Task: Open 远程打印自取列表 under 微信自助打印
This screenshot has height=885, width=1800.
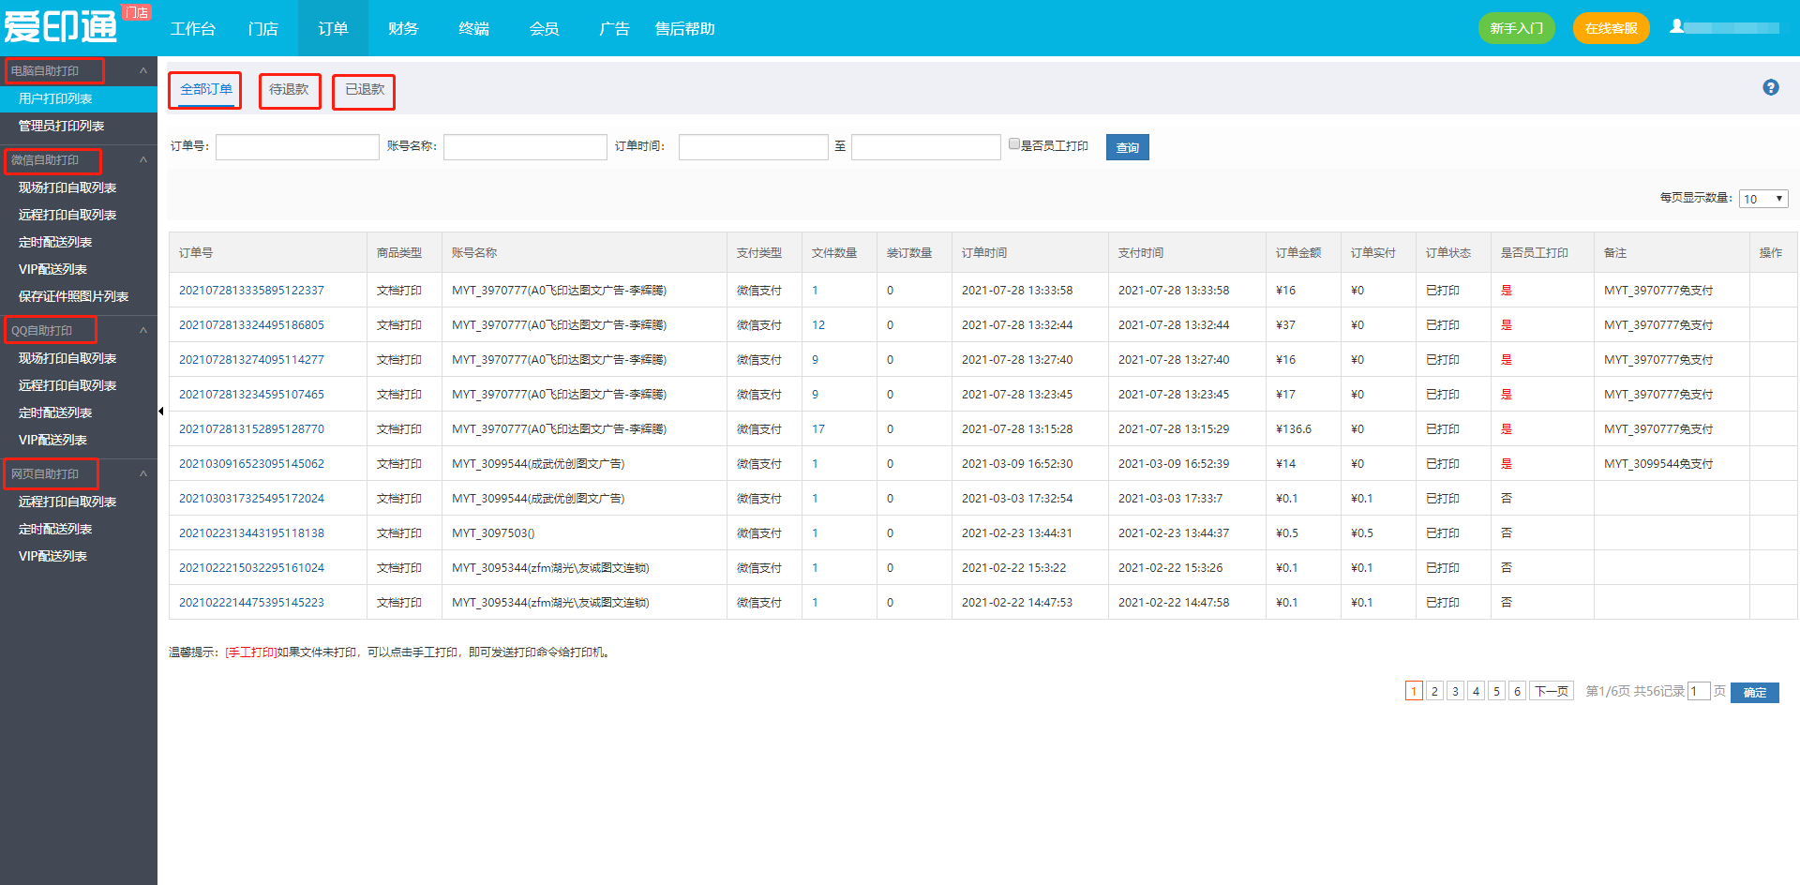Action: [x=67, y=215]
